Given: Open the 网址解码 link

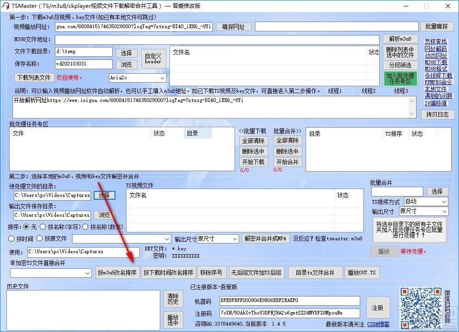Looking at the screenshot, I should (435, 48).
